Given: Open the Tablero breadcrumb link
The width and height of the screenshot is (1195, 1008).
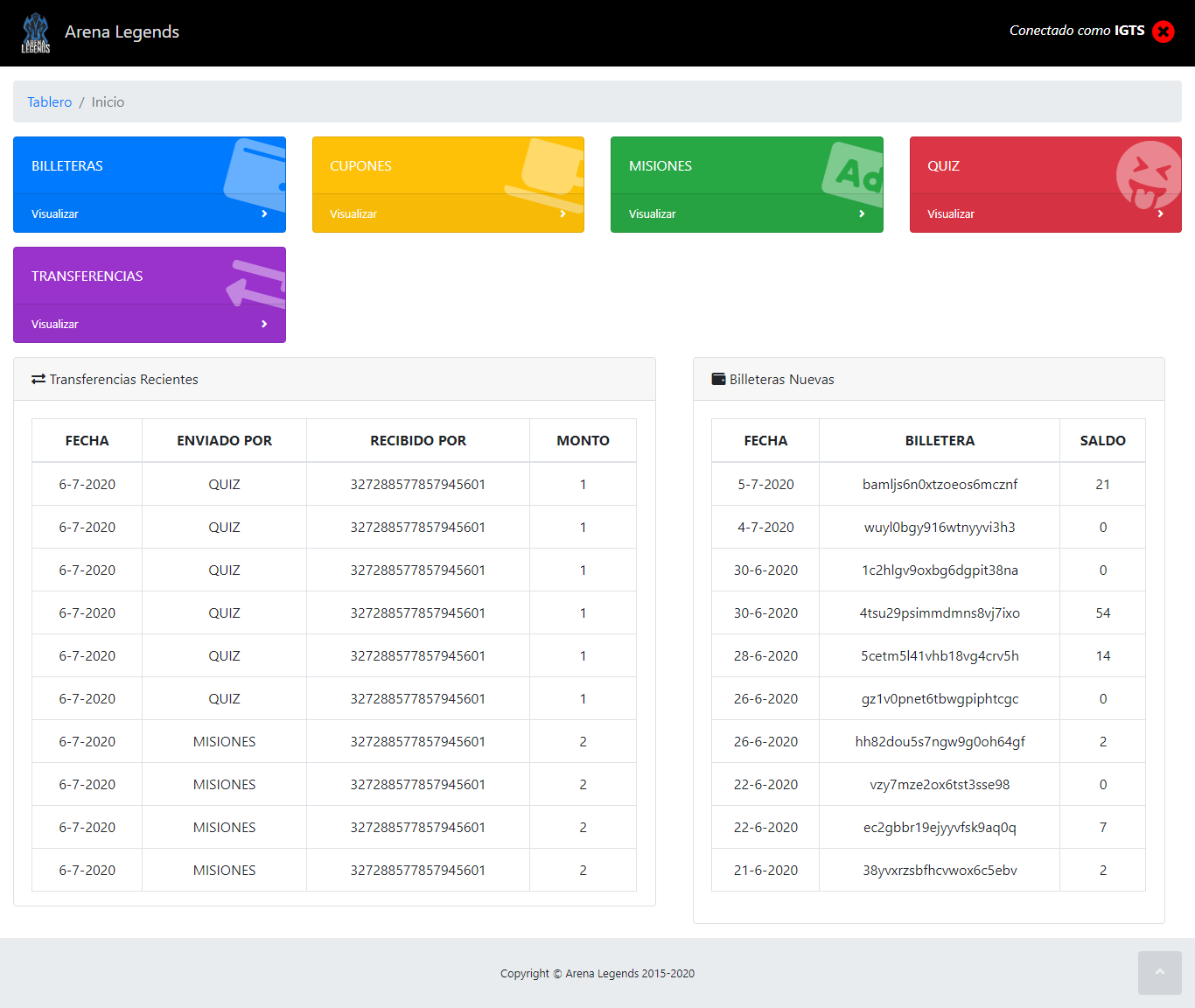Looking at the screenshot, I should (x=49, y=101).
